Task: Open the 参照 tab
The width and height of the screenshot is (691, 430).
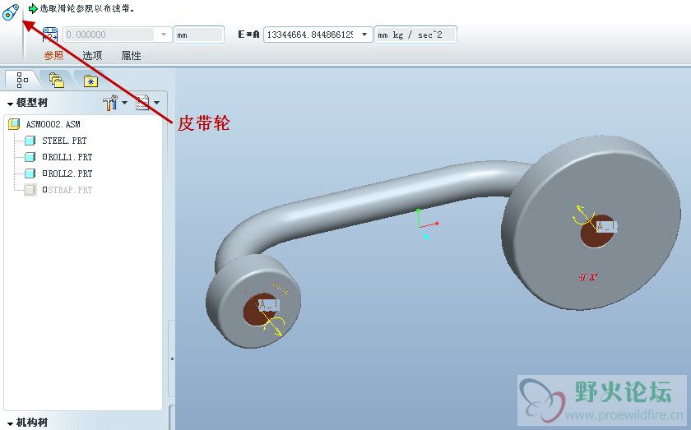Action: (x=53, y=56)
